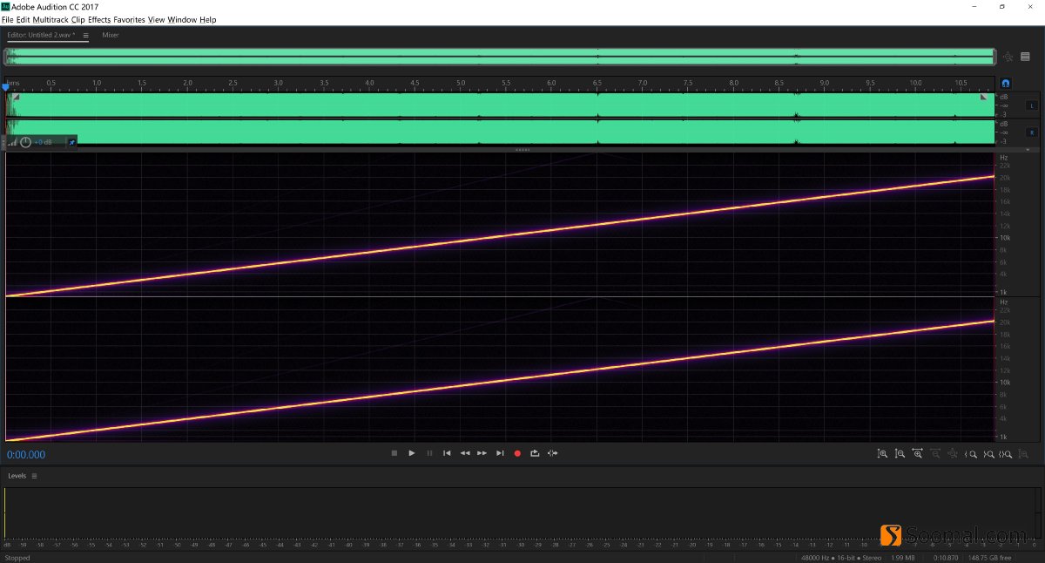Image resolution: width=1045 pixels, height=563 pixels.
Task: Click the +0 dB gain value
Action: coord(44,142)
